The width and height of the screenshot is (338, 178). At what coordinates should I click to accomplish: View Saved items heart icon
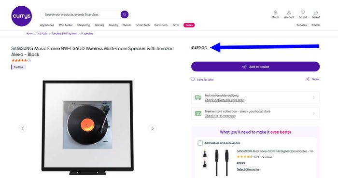[303, 13]
